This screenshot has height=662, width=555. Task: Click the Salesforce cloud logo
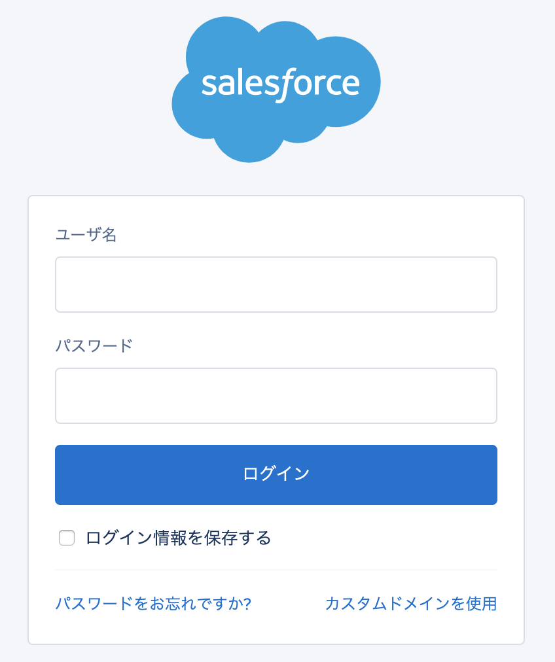pyautogui.click(x=276, y=90)
